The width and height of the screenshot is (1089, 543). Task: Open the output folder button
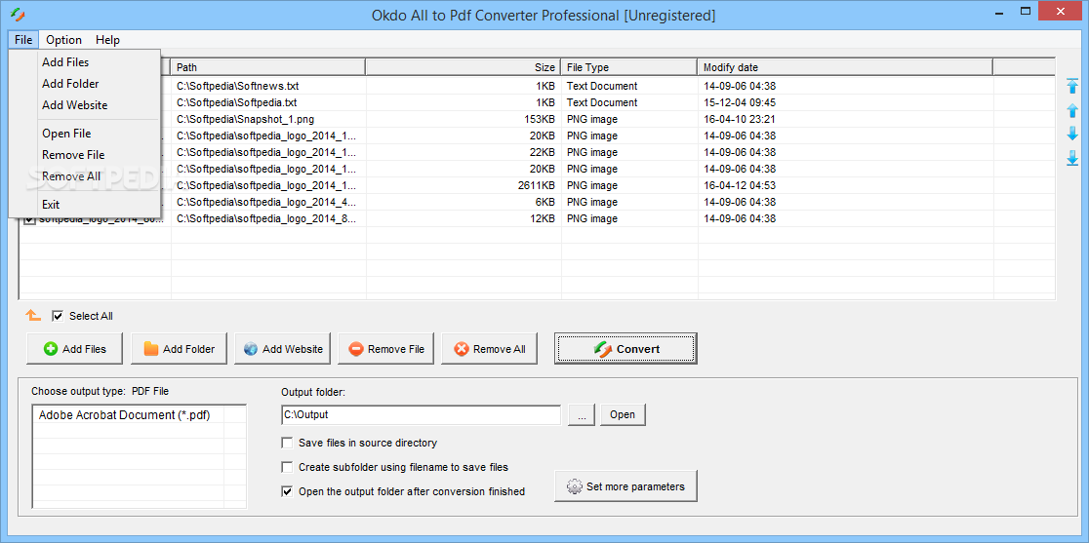click(x=623, y=414)
